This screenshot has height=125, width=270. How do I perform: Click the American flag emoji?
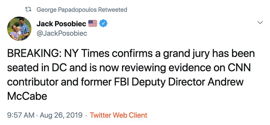pos(93,24)
